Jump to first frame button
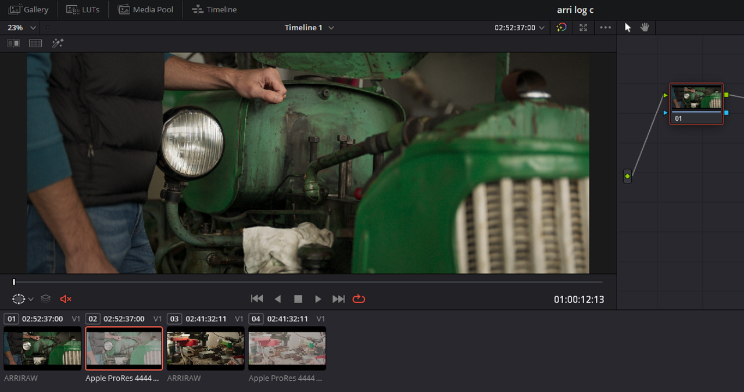This screenshot has width=744, height=392. (257, 299)
